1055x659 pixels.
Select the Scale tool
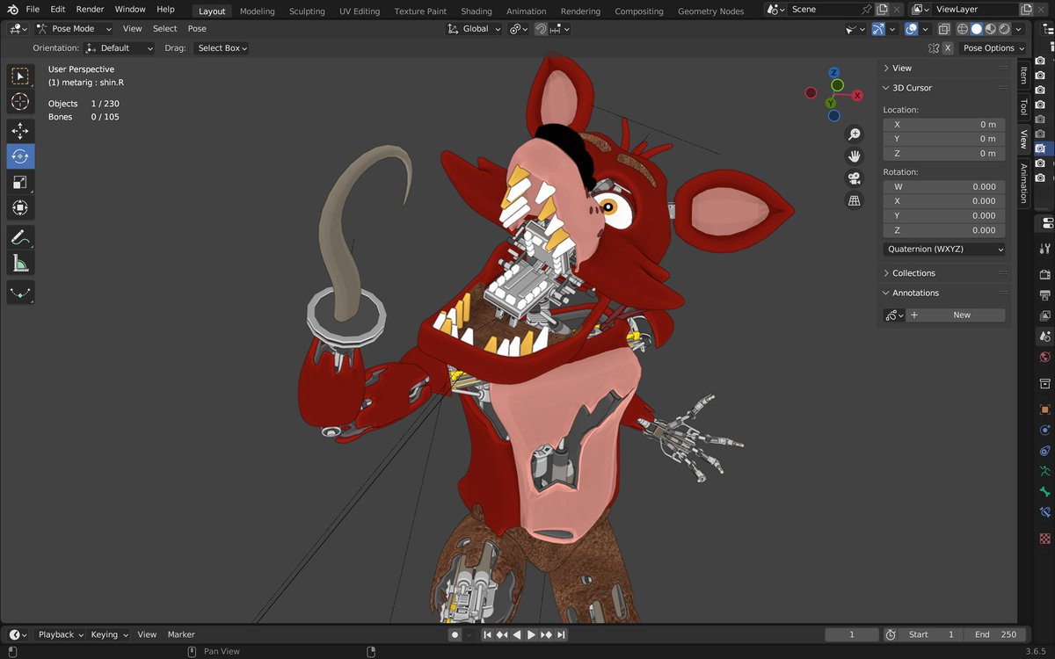click(20, 182)
